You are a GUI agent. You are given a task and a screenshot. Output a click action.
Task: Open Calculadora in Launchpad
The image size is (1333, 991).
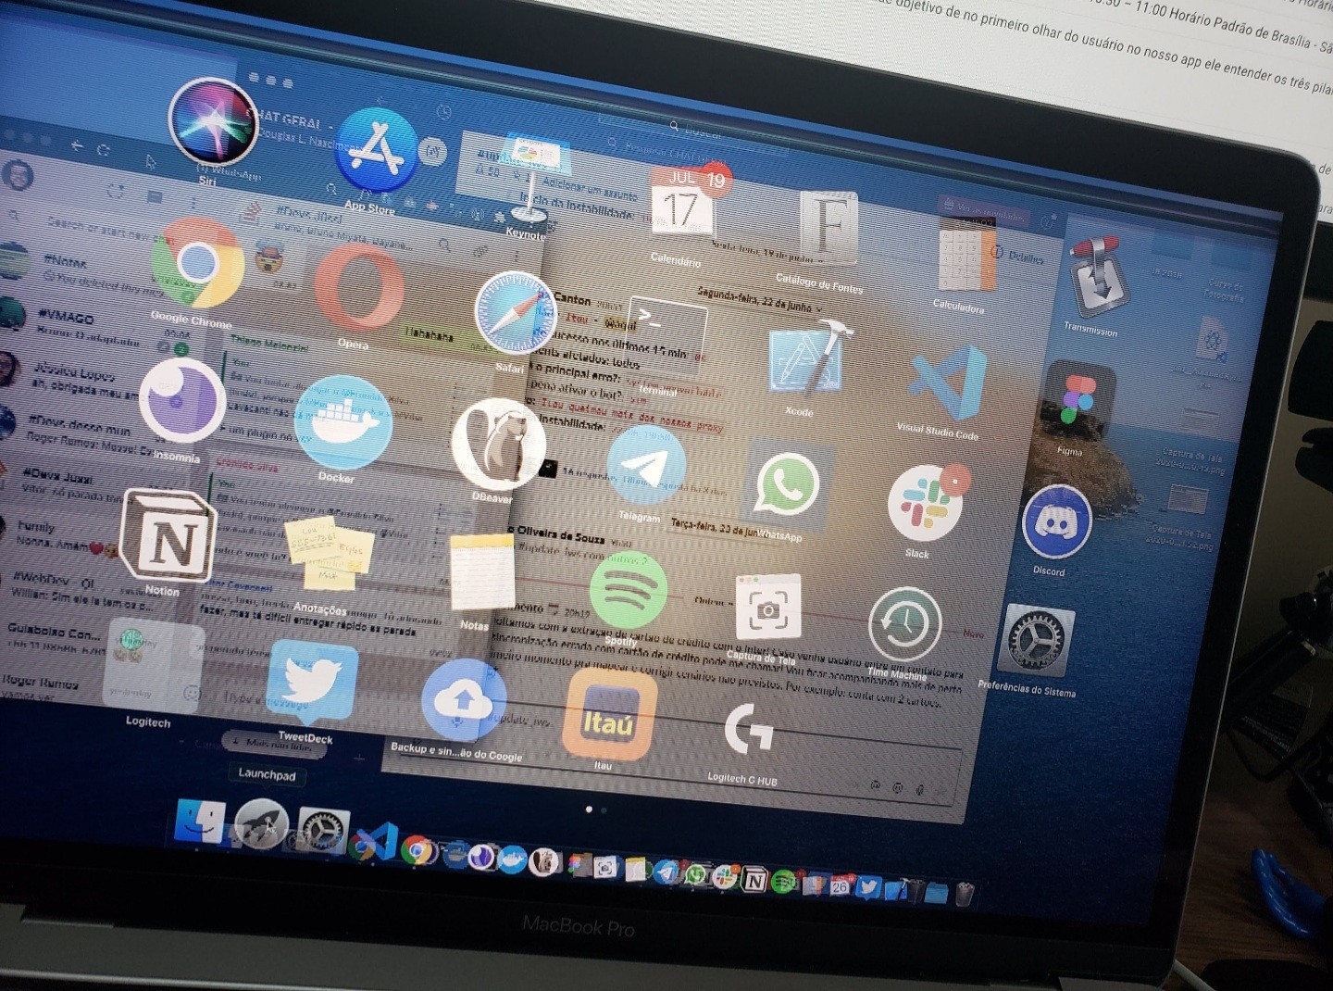[965, 254]
